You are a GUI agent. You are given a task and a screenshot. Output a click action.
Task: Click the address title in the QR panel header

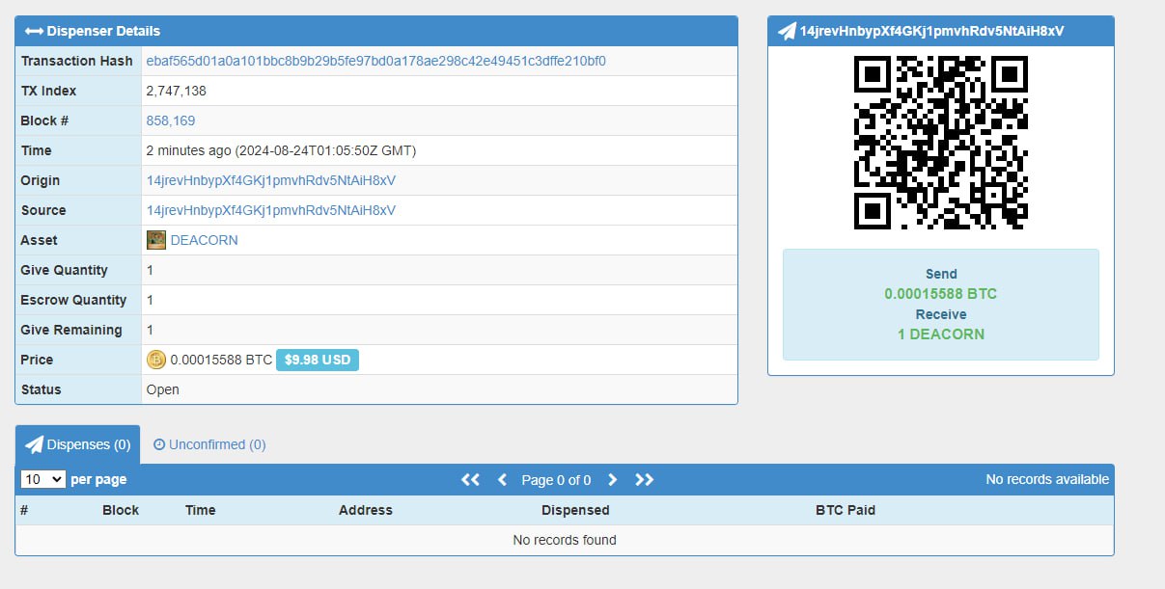[932, 31]
